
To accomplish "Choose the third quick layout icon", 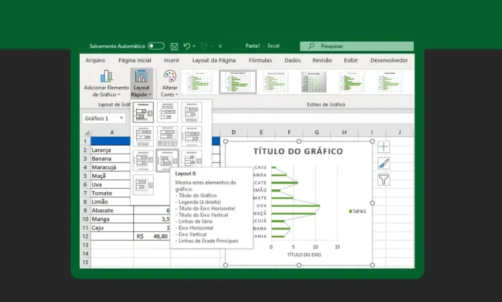I will 191,112.
